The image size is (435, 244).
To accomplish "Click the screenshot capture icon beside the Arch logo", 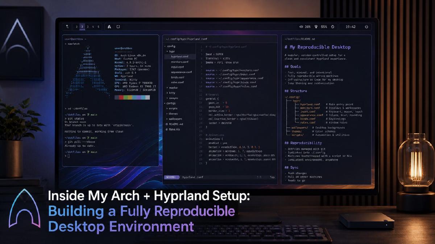I will click(118, 27).
